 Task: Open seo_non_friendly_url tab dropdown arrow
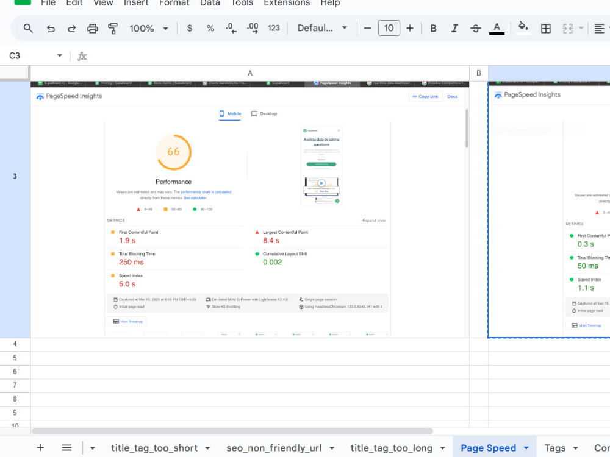tap(331, 448)
